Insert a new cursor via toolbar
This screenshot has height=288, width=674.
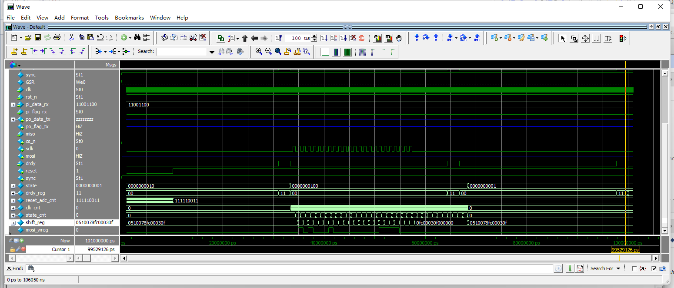(14, 51)
